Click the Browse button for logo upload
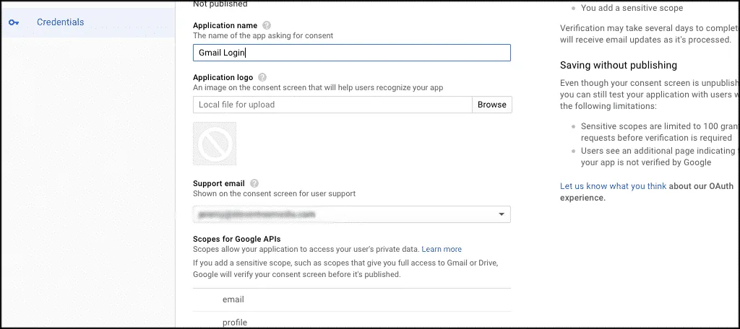This screenshot has height=329, width=740. point(491,105)
